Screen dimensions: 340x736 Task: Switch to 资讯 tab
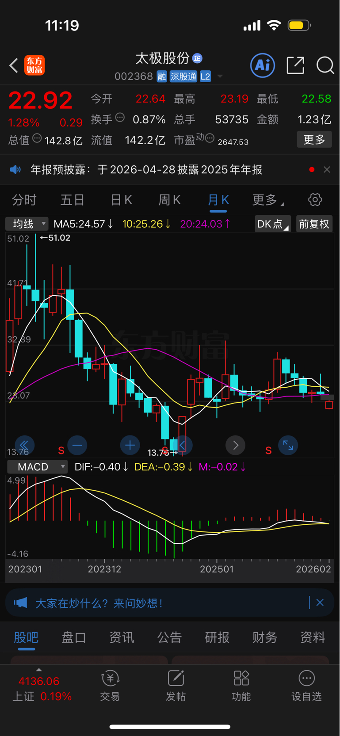[122, 637]
